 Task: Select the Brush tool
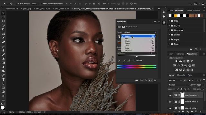[3, 46]
